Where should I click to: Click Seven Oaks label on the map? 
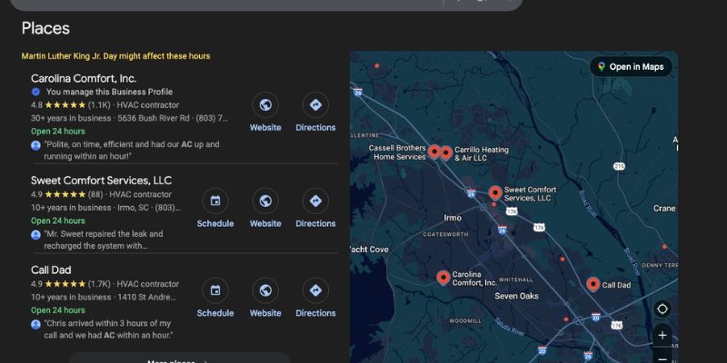516,296
